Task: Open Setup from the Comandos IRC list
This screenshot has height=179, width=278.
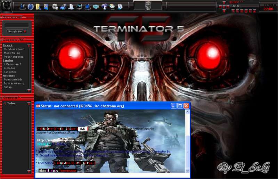Action: [8, 87]
